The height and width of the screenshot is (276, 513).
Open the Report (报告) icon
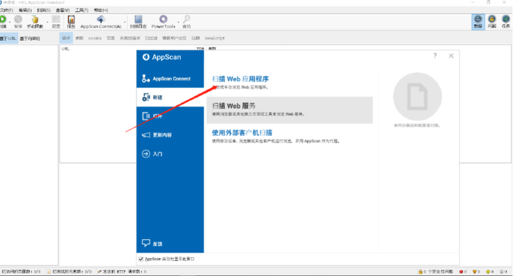pos(71,20)
